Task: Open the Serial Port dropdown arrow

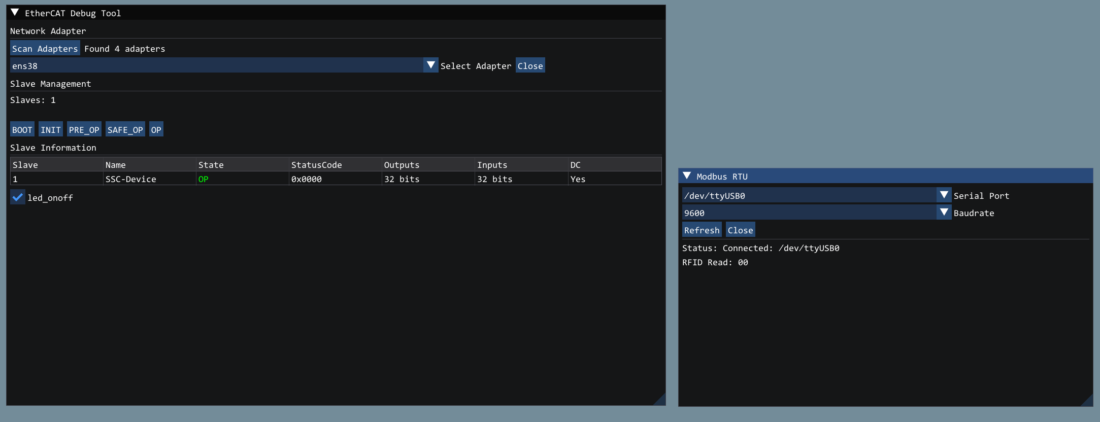Action: 944,195
